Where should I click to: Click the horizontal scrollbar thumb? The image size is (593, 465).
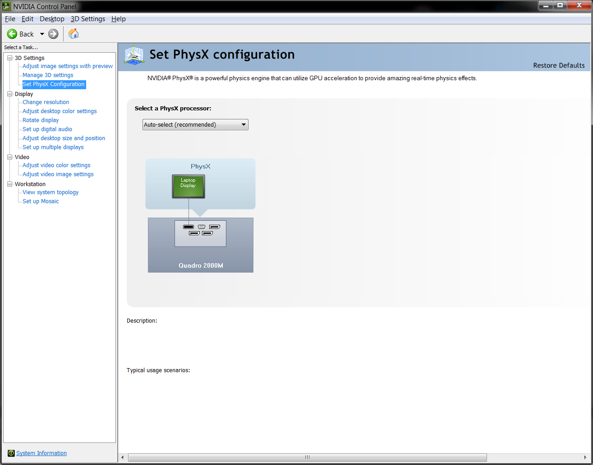click(307, 457)
